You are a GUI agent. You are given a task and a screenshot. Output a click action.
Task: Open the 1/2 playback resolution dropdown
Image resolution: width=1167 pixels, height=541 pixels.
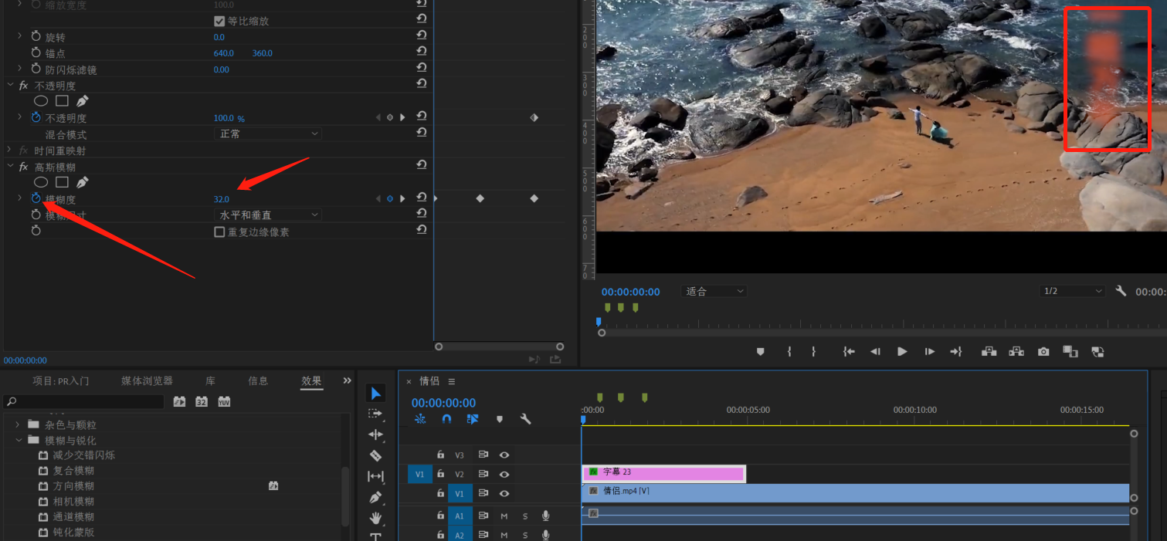[x=1073, y=291]
